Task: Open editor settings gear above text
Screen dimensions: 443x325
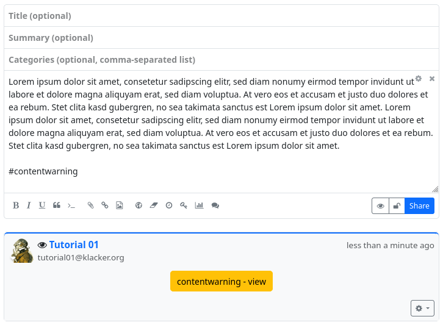Action: pos(419,79)
